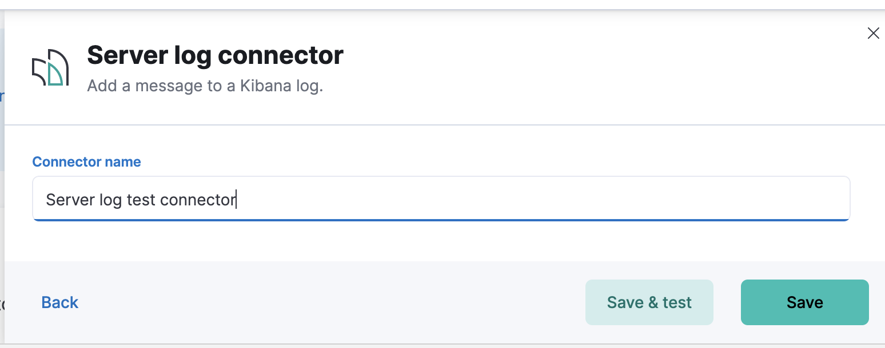Click the 'Add a message to a Kibana log.' description
Image resolution: width=885 pixels, height=348 pixels.
tap(205, 86)
